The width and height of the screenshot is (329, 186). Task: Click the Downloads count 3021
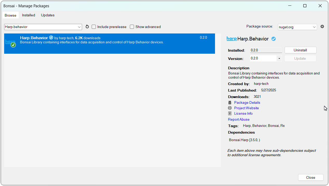(257, 97)
